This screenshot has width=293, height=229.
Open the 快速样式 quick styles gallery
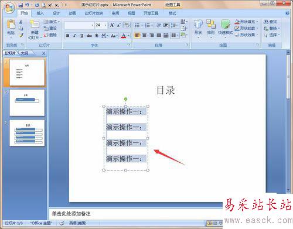pyautogui.click(x=225, y=29)
